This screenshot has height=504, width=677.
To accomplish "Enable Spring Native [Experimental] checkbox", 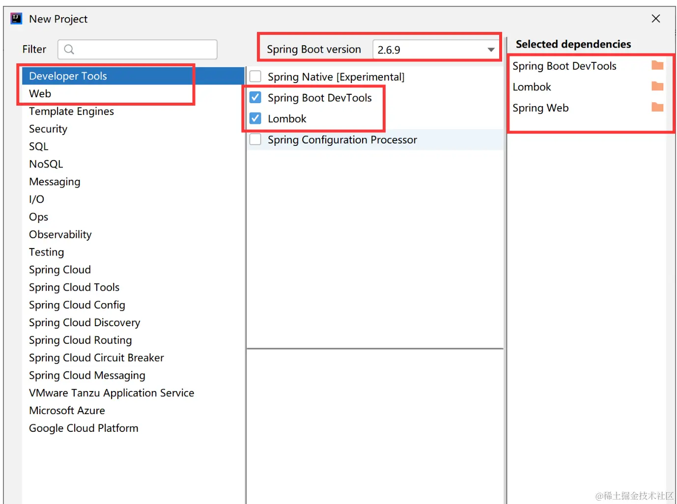I will coord(255,77).
